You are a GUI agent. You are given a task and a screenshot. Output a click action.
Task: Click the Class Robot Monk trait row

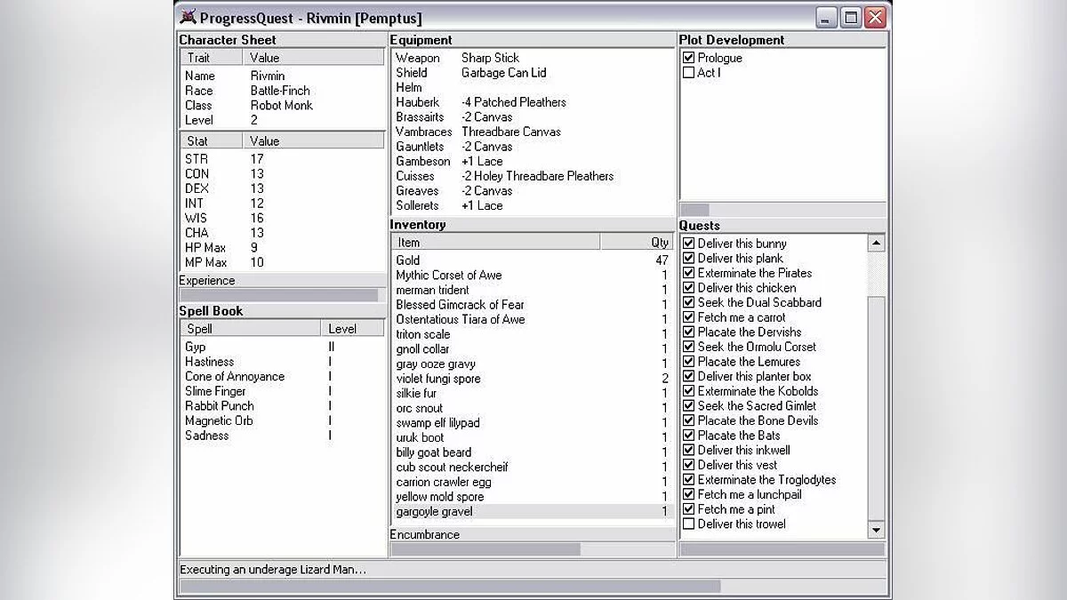[x=283, y=105]
